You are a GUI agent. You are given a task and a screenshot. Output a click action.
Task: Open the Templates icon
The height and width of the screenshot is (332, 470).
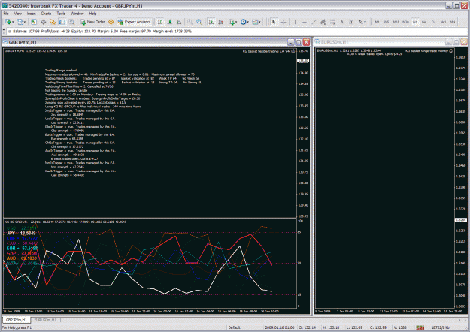(x=255, y=22)
